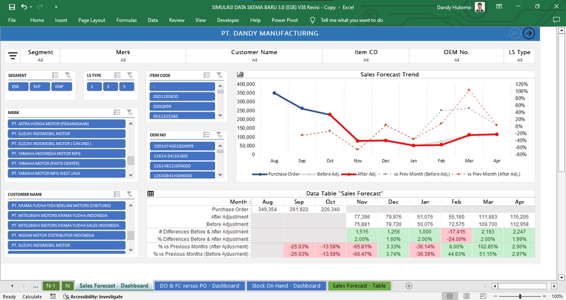Select ESB in SEGMENT slicer

(x=18, y=86)
